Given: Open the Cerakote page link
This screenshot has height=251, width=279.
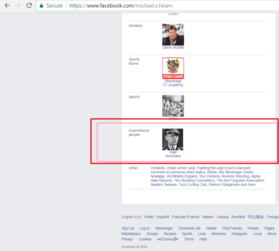Looking at the screenshot, I should 157,168.
